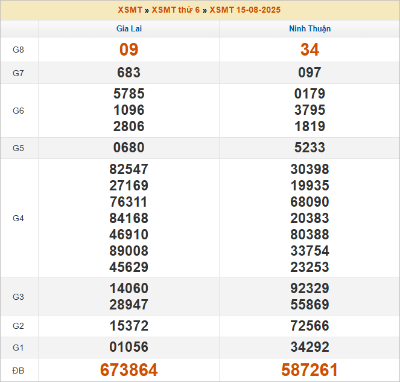Open the Gia Lai province link

tap(129, 28)
